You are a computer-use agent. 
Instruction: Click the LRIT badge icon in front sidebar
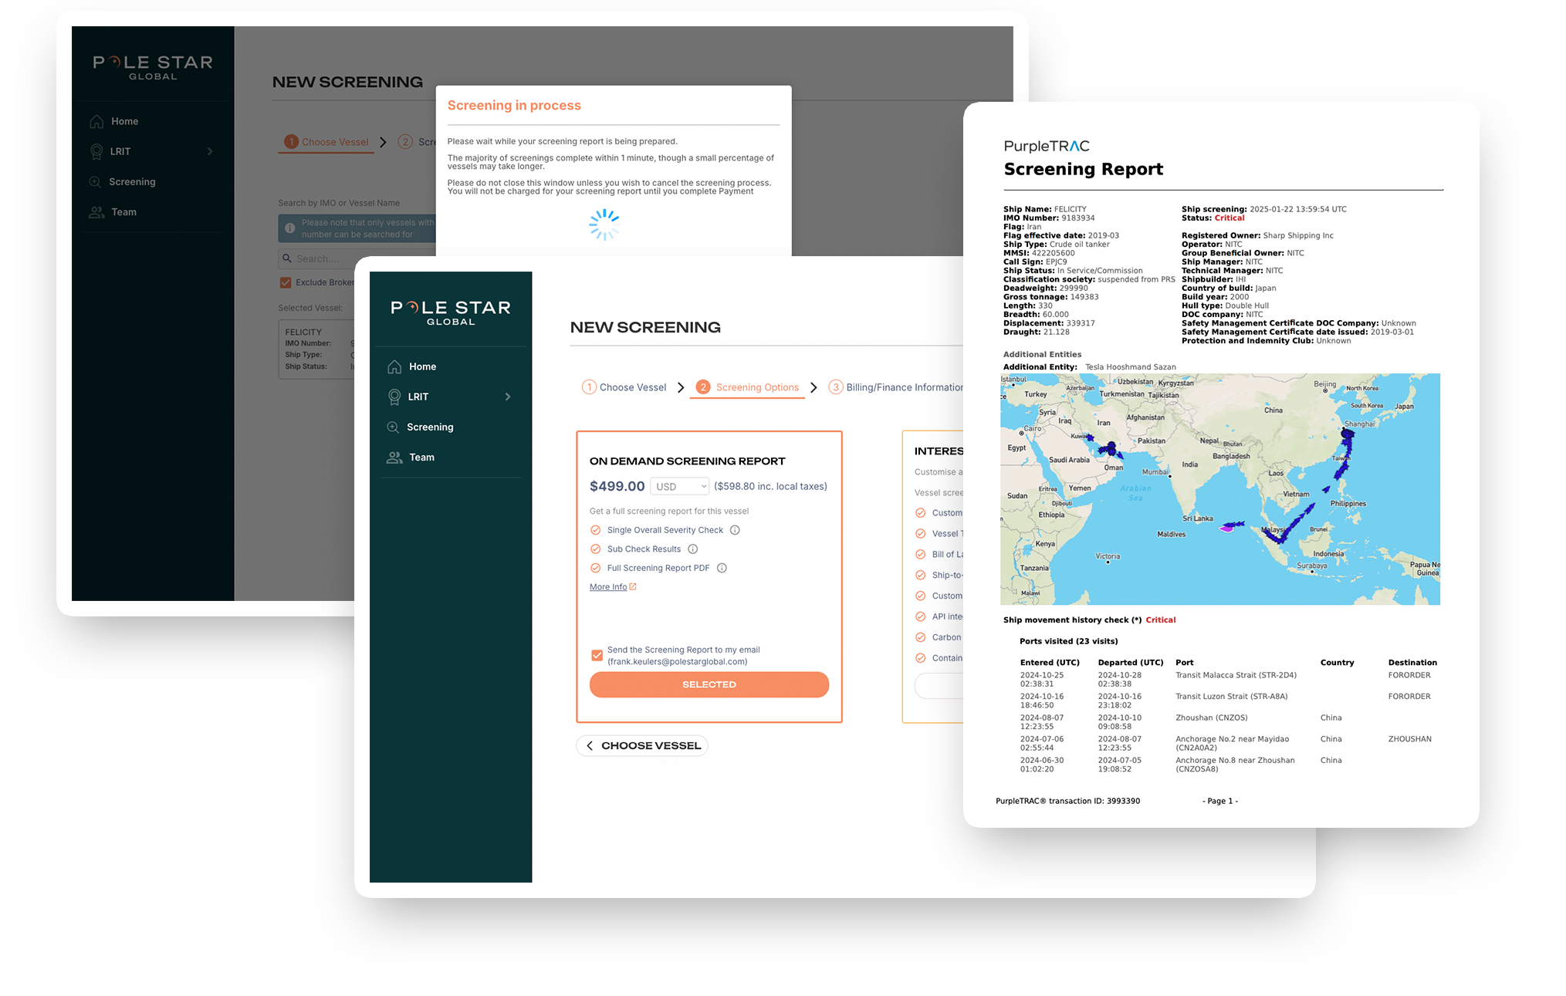point(394,397)
